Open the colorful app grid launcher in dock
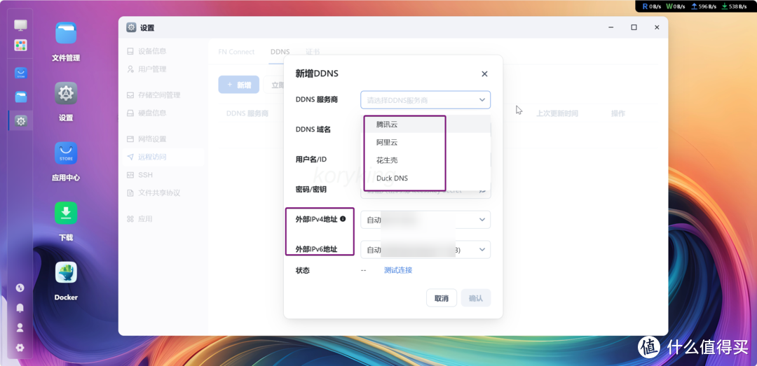 click(x=21, y=45)
